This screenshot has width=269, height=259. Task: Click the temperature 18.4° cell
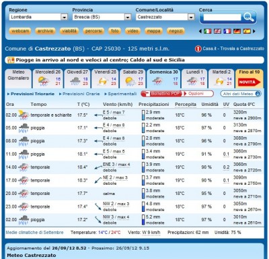(x=82, y=167)
